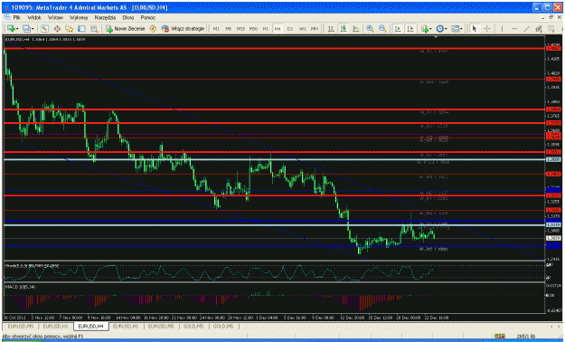Select the Horizontal Line drawing tool
This screenshot has width=565, height=342.
click(x=514, y=29)
